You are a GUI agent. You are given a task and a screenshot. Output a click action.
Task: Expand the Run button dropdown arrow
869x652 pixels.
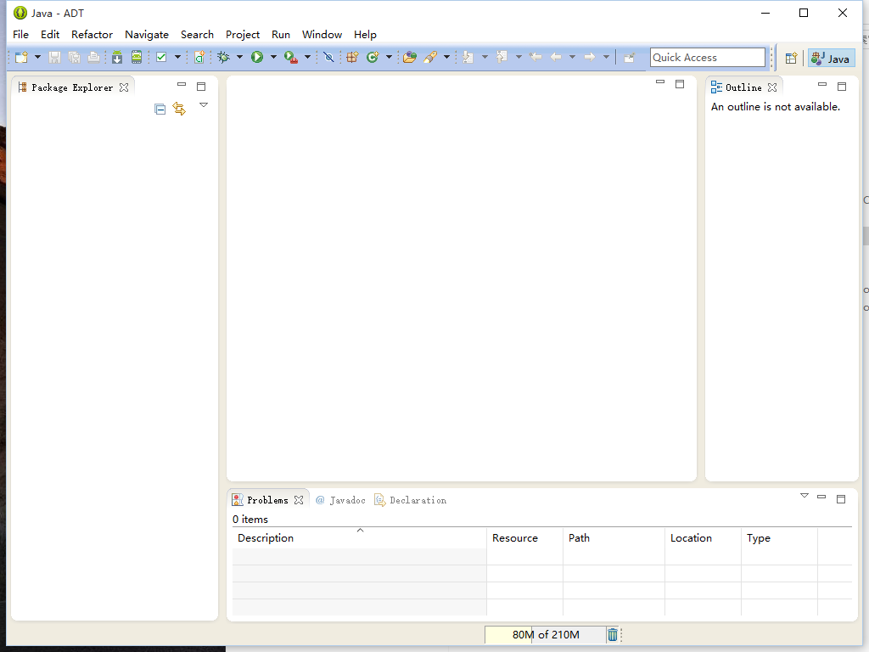(x=273, y=58)
